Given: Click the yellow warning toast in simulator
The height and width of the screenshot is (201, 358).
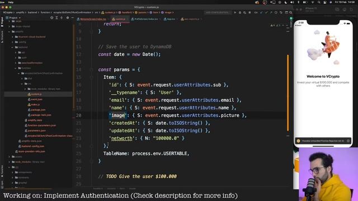Looking at the screenshot, I should [323, 141].
